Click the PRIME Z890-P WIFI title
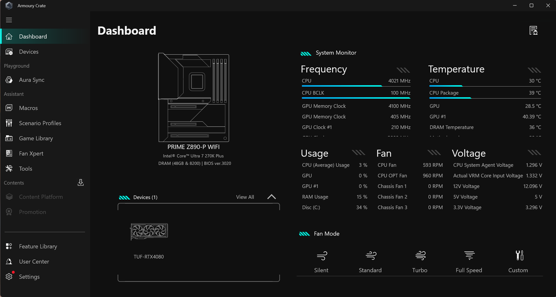This screenshot has width=556, height=297. click(194, 147)
